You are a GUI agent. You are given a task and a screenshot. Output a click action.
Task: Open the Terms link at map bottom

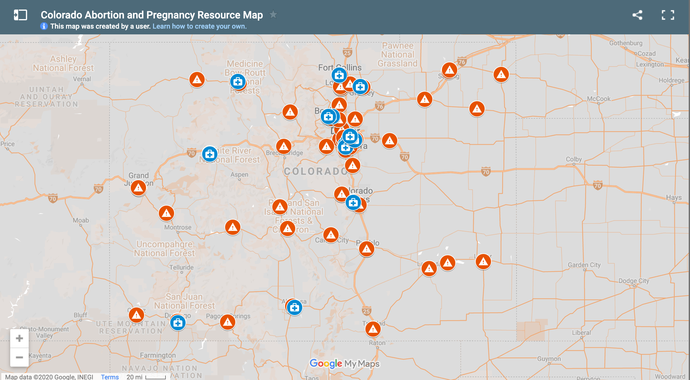point(110,377)
